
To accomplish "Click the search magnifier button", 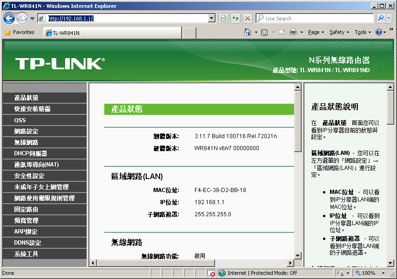I will (x=381, y=19).
